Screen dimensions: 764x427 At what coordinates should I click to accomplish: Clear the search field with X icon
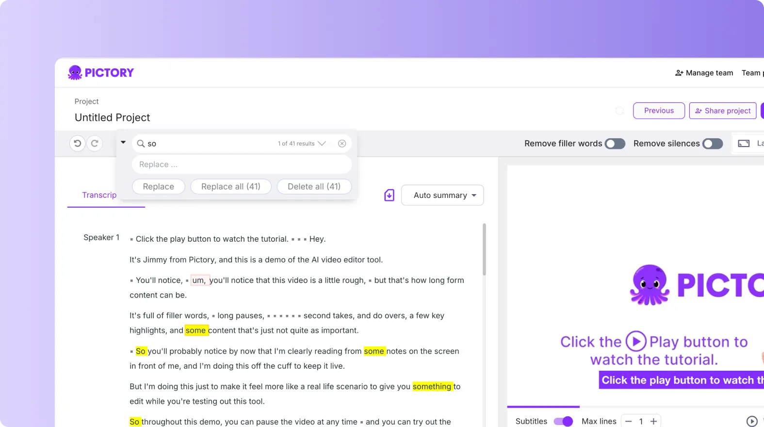click(x=342, y=144)
